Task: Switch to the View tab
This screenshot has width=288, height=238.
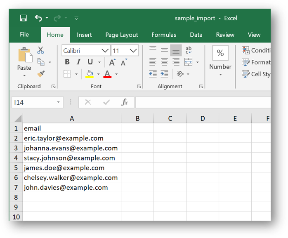Action: 254,35
